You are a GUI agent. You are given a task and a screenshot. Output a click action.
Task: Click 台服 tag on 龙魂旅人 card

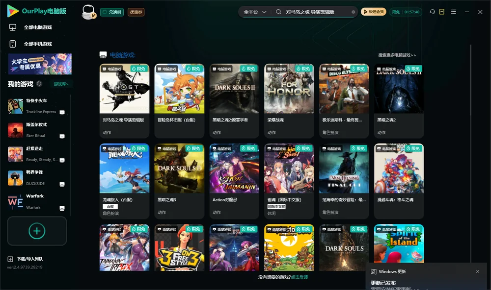click(110, 207)
